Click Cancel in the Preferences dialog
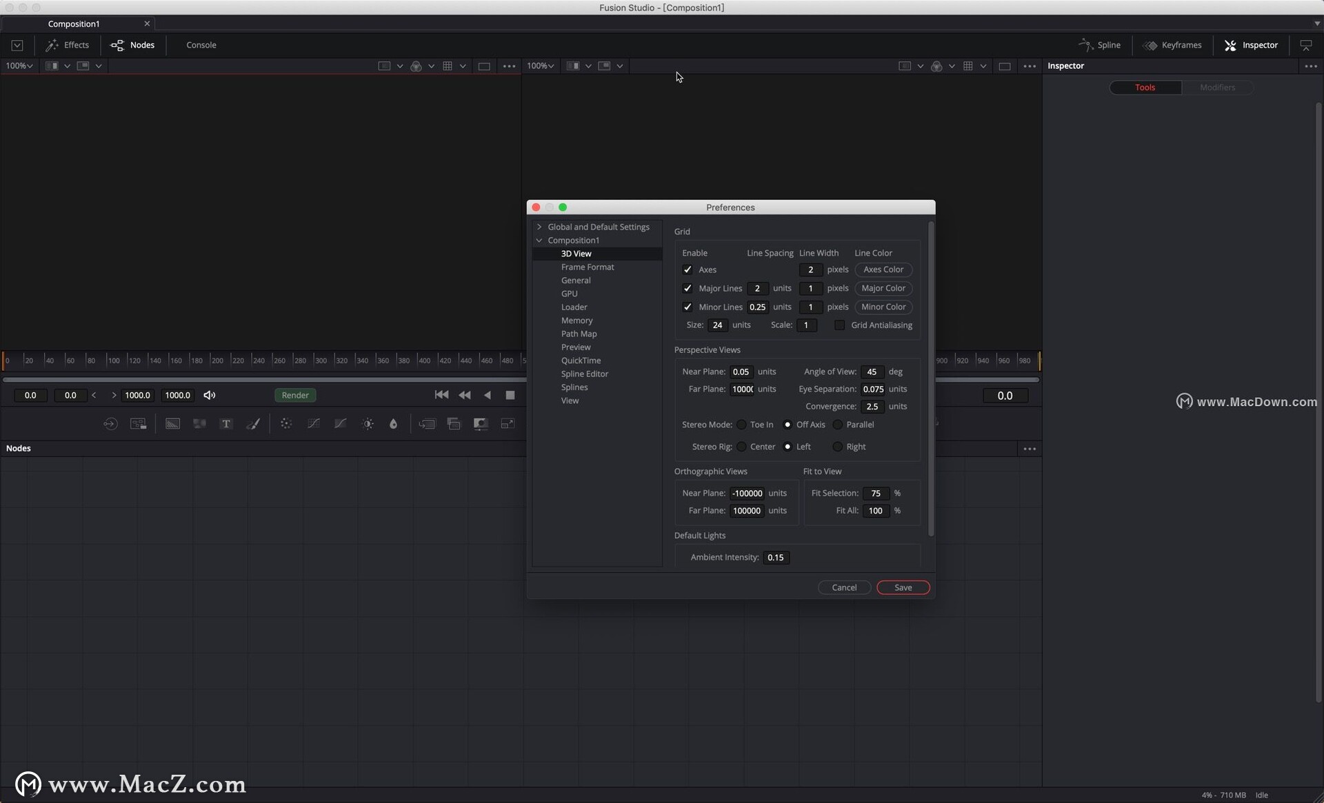 (x=844, y=587)
